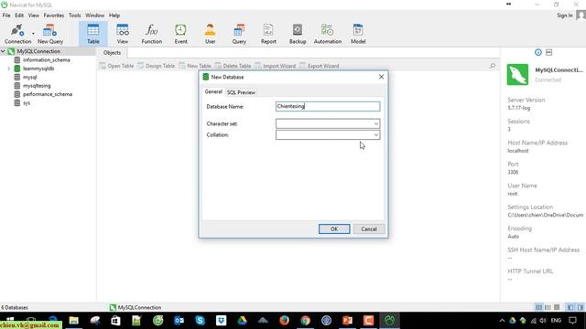Viewport: 586px width, 329px height.
Task: Launch the Export Wizard
Action: [x=320, y=66]
